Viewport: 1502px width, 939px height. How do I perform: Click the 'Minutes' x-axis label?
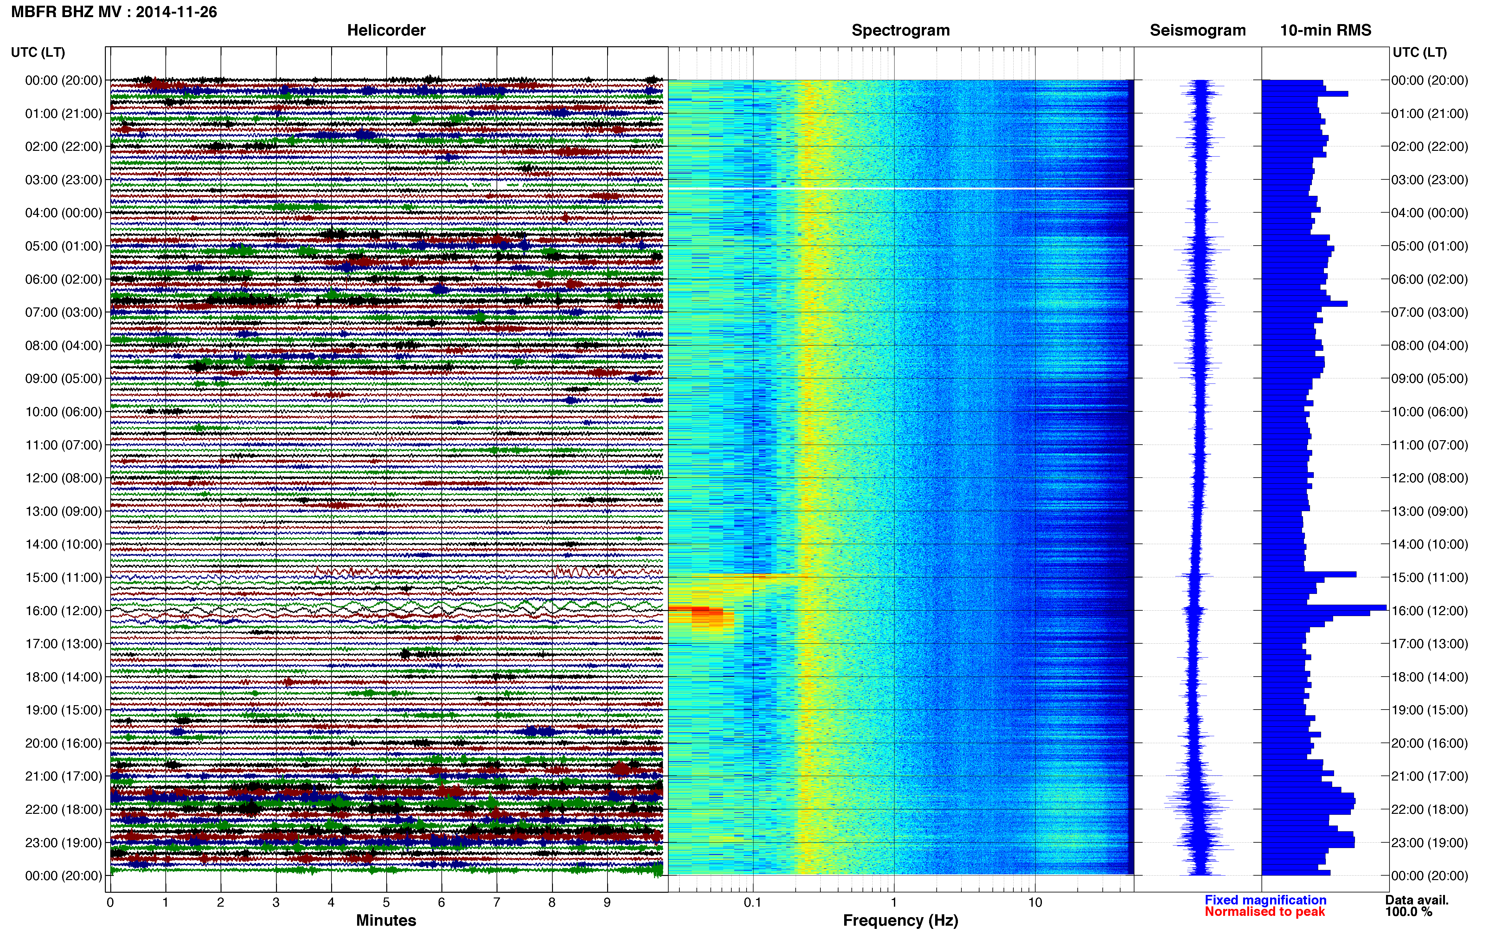point(386,920)
